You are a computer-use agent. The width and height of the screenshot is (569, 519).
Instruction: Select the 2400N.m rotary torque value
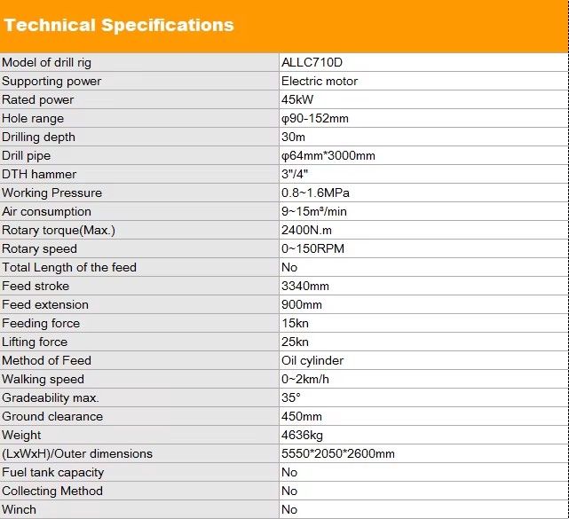tap(306, 231)
